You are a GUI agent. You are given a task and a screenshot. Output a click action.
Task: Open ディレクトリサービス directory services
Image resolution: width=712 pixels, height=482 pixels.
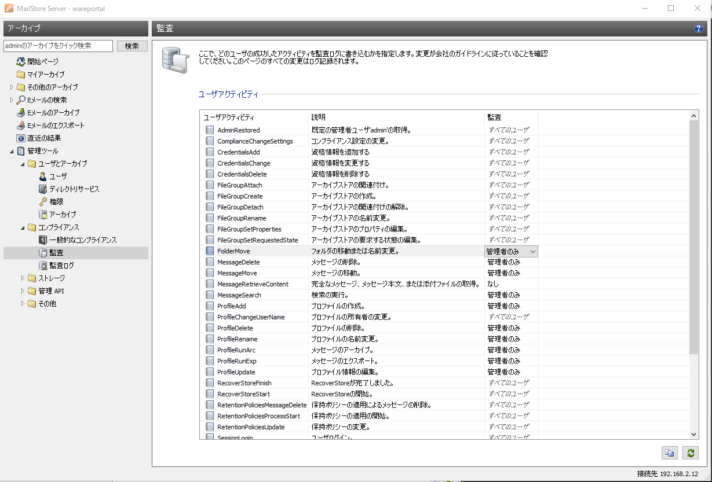pyautogui.click(x=74, y=189)
